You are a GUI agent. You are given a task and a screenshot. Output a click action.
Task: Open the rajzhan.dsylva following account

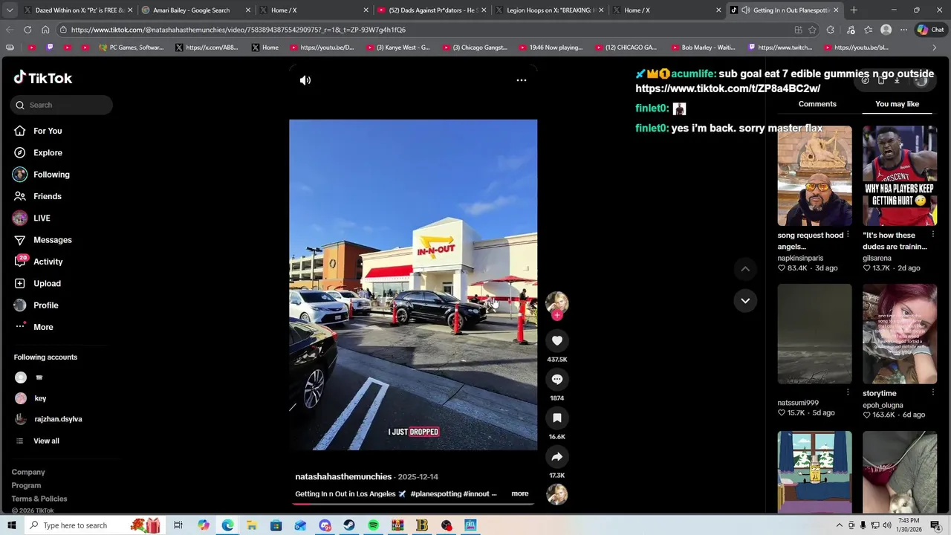coord(58,419)
